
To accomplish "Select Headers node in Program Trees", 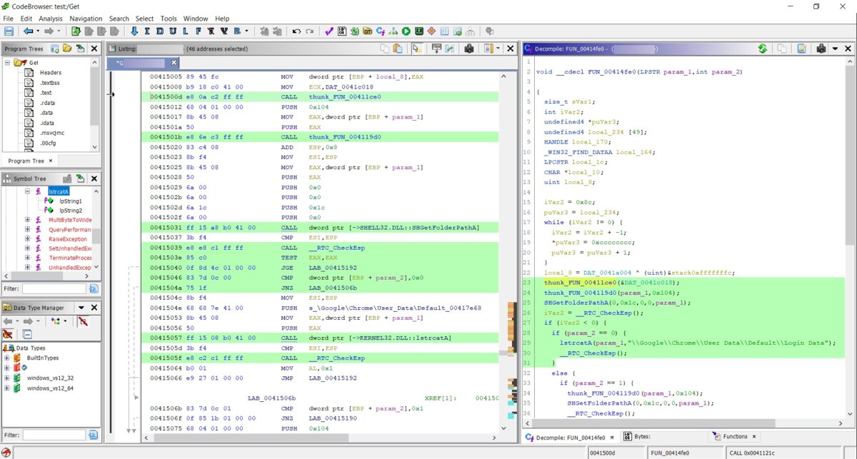I will pyautogui.click(x=51, y=73).
